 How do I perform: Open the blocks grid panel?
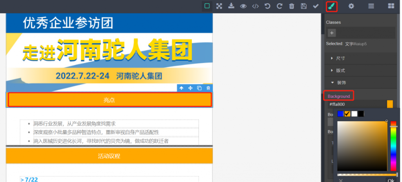tap(391, 6)
